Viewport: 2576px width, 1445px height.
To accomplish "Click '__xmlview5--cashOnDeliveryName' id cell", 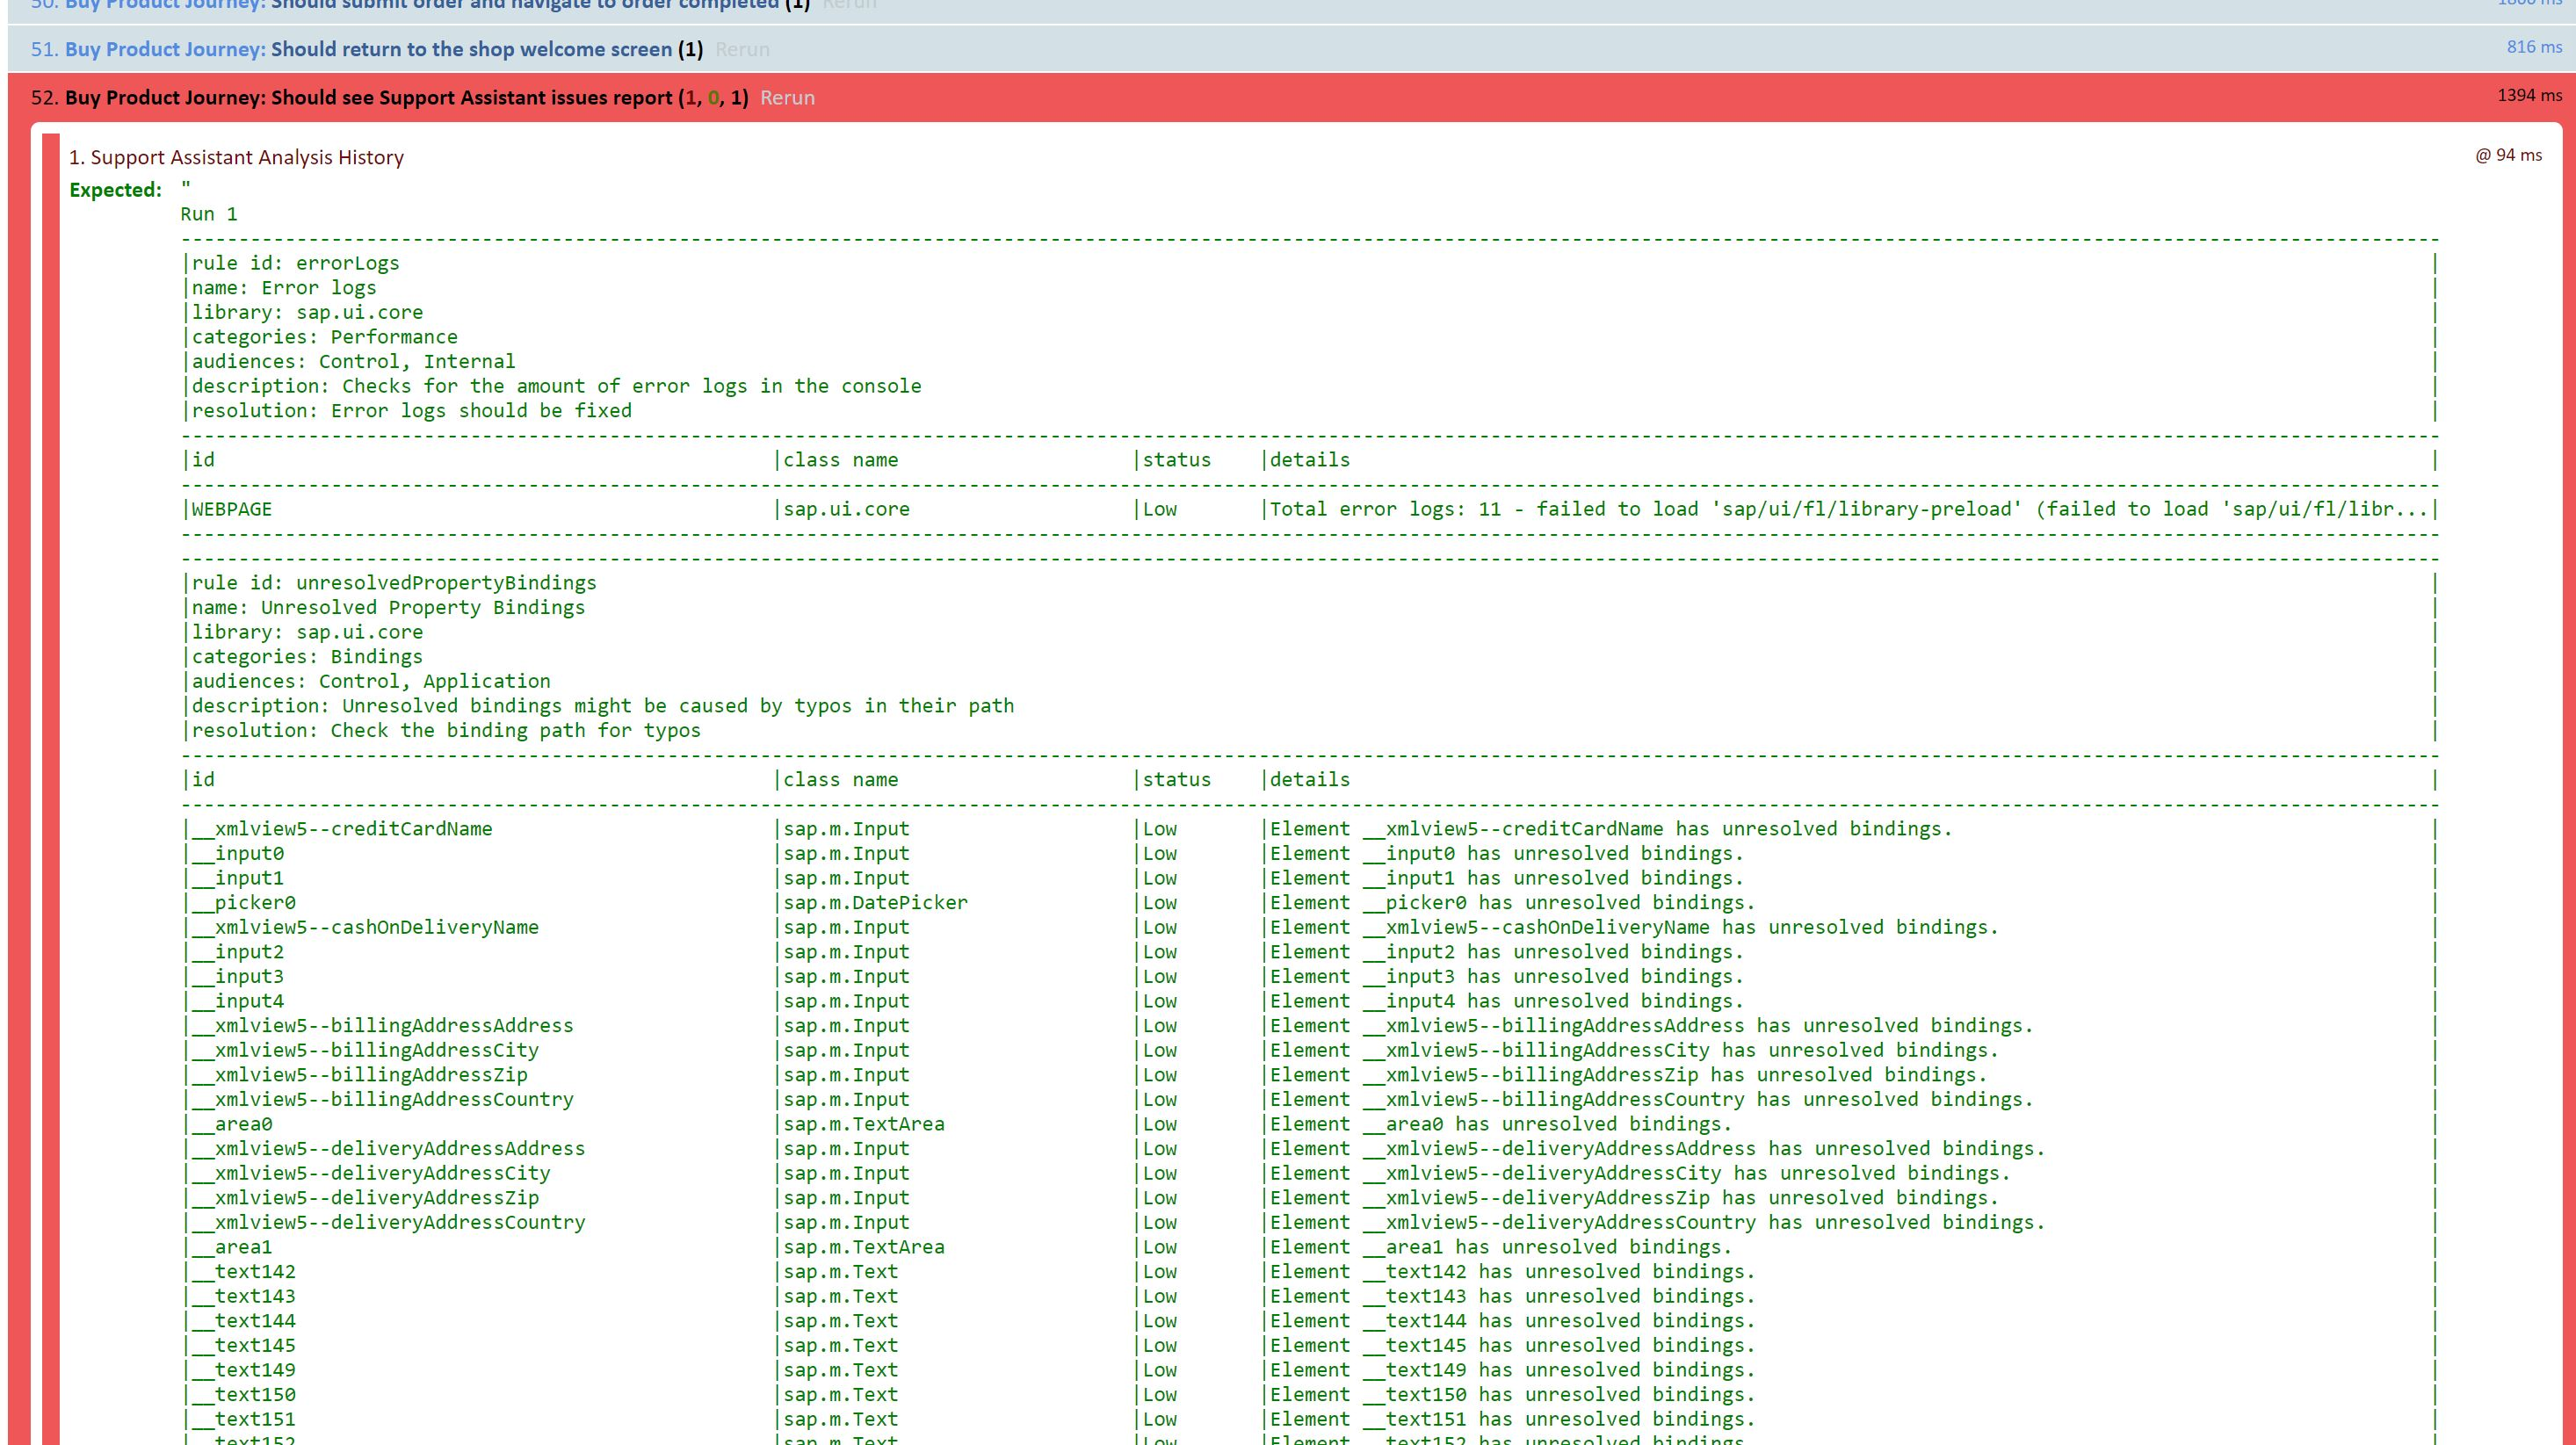I will pyautogui.click(x=365, y=927).
